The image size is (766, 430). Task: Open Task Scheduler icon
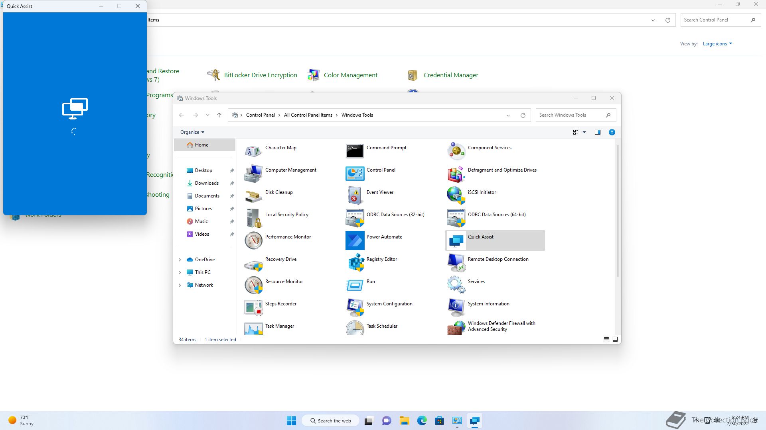click(x=355, y=328)
